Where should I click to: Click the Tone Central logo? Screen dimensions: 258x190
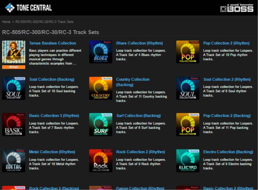[29, 8]
